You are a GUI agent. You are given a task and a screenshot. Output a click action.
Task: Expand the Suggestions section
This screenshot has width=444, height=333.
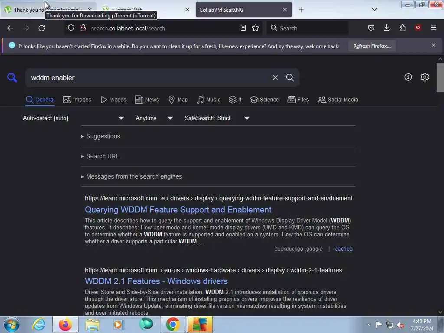pos(101,136)
